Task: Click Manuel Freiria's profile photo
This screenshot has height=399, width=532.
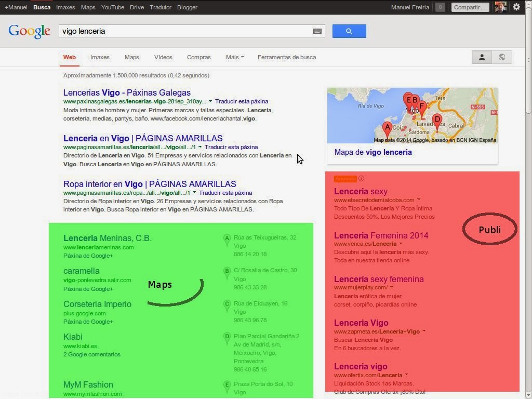Action: pos(500,7)
